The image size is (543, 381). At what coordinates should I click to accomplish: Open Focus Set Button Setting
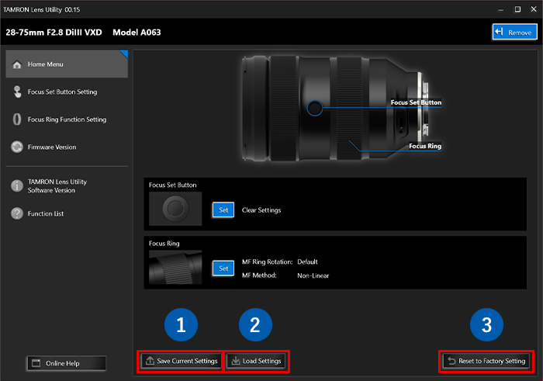point(67,92)
